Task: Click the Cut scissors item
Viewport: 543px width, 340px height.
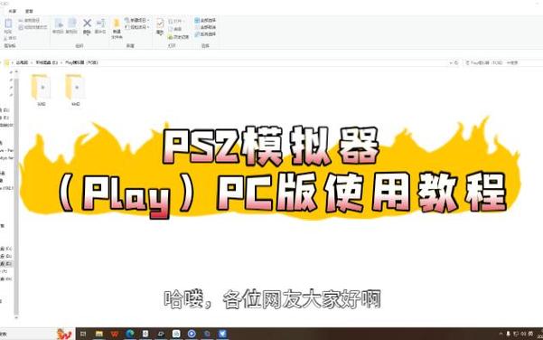Action: point(10,38)
